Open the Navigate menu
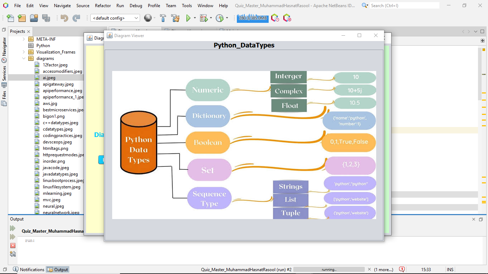488x274 pixels. [x=63, y=5]
